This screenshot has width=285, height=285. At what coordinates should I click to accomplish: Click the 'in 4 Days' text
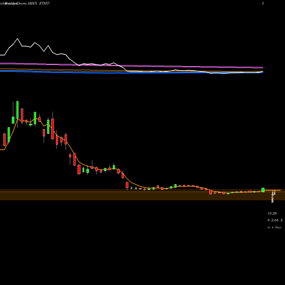coord(274,227)
